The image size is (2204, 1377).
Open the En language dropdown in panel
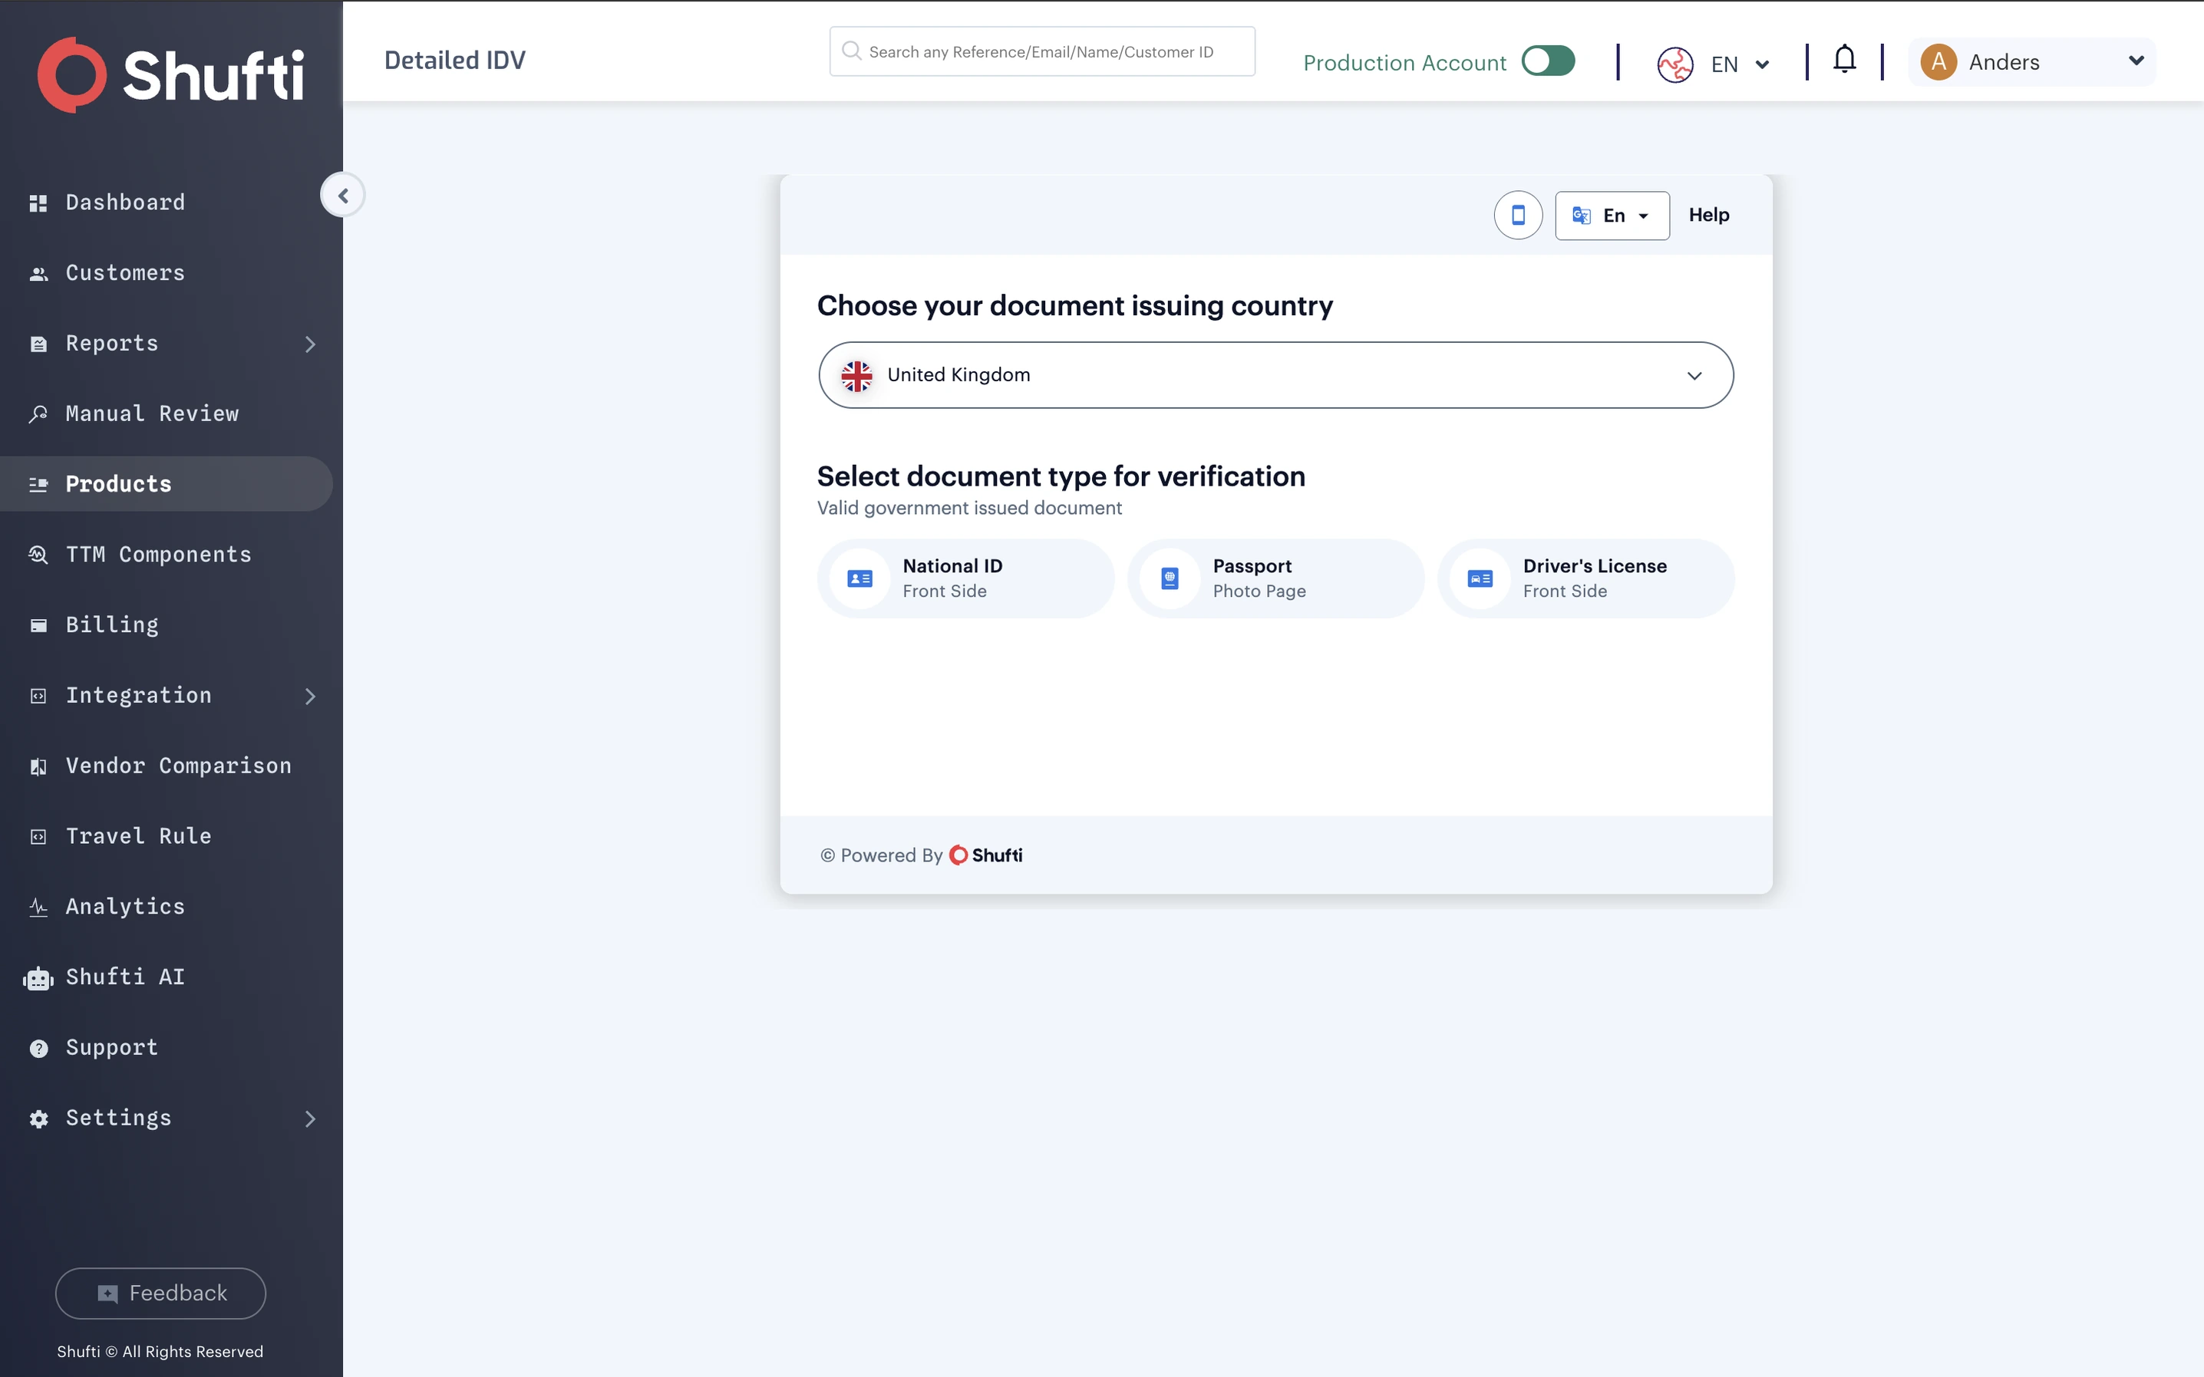(1612, 216)
